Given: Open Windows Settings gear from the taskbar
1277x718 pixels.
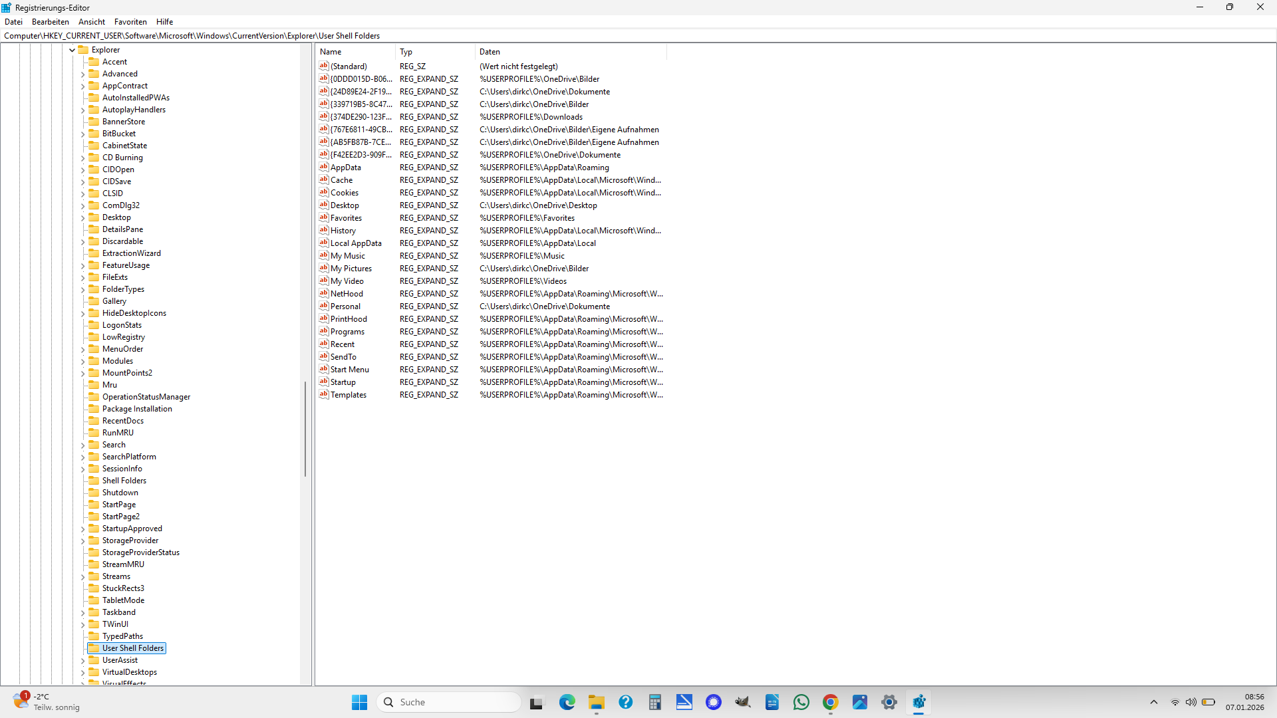Looking at the screenshot, I should coord(889,702).
